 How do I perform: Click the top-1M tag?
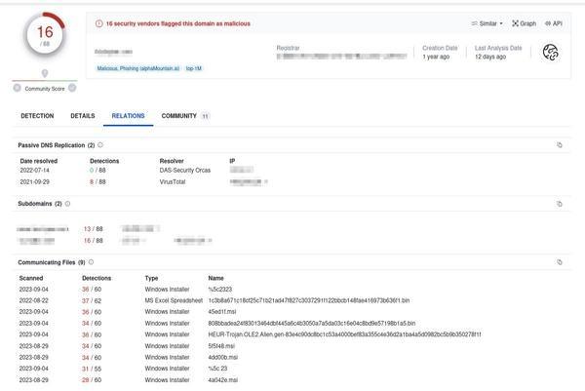(195, 68)
